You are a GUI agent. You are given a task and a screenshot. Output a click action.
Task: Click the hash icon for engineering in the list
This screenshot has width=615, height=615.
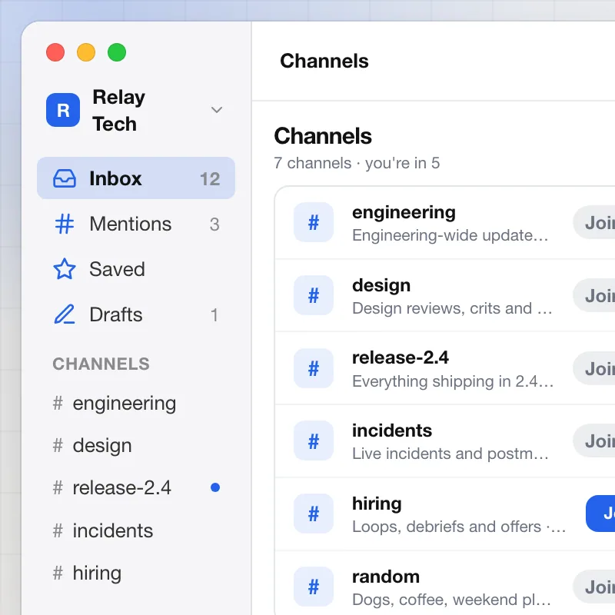pyautogui.click(x=314, y=222)
